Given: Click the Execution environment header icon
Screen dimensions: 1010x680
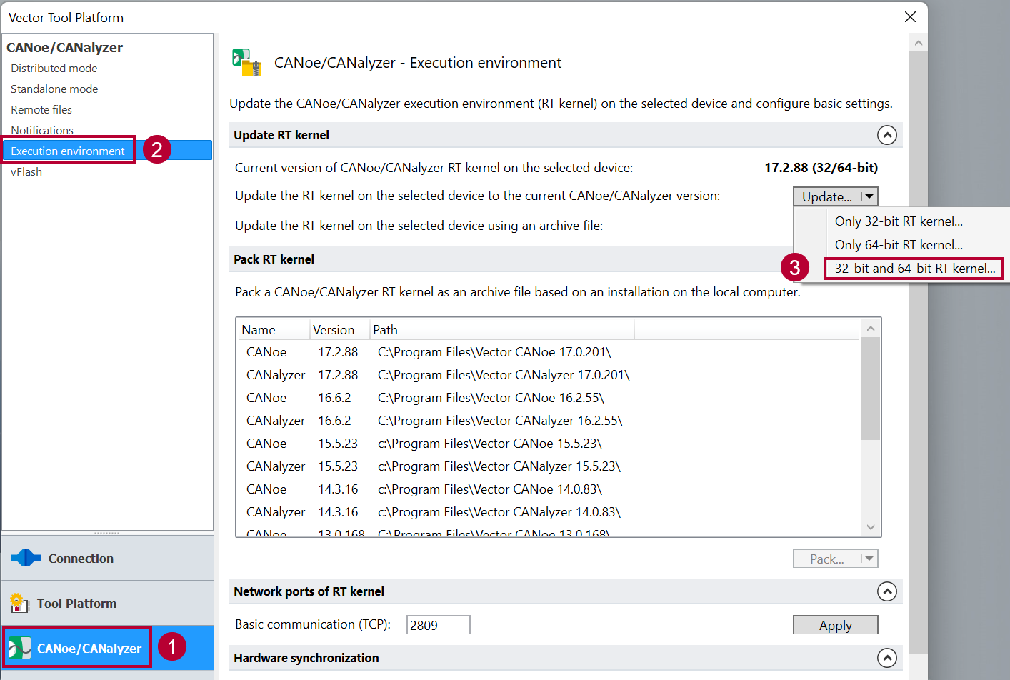Looking at the screenshot, I should click(247, 62).
